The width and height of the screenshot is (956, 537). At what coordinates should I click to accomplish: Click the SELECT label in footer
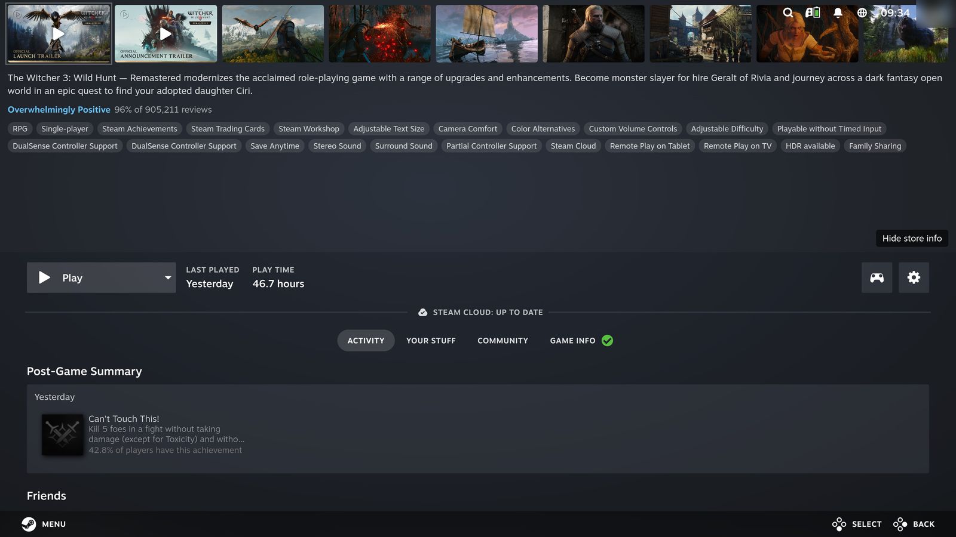coord(866,524)
